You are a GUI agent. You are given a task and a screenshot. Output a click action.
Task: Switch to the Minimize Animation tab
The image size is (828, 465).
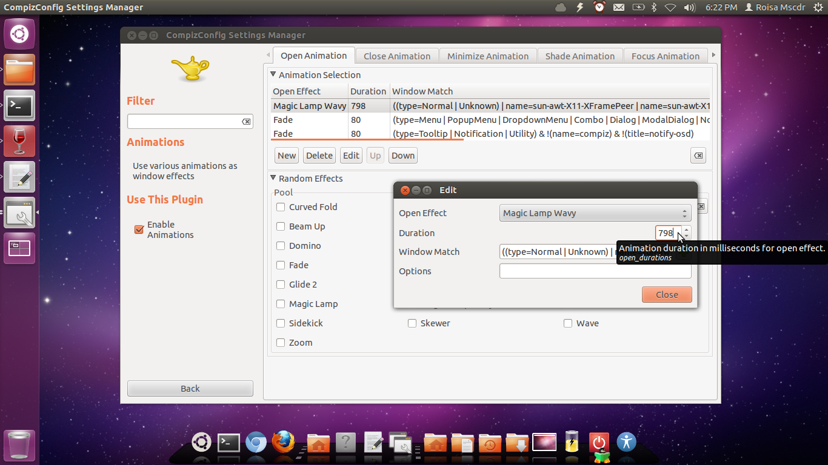(x=488, y=56)
